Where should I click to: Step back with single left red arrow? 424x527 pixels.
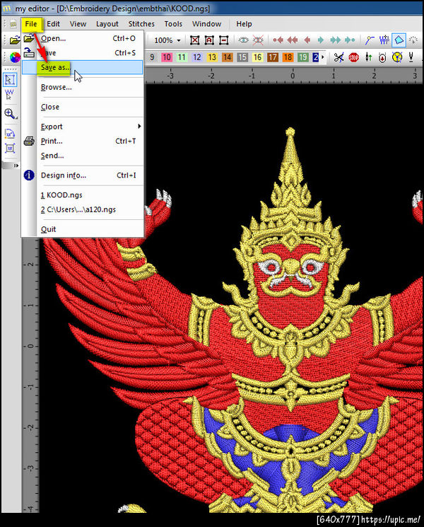coord(307,40)
